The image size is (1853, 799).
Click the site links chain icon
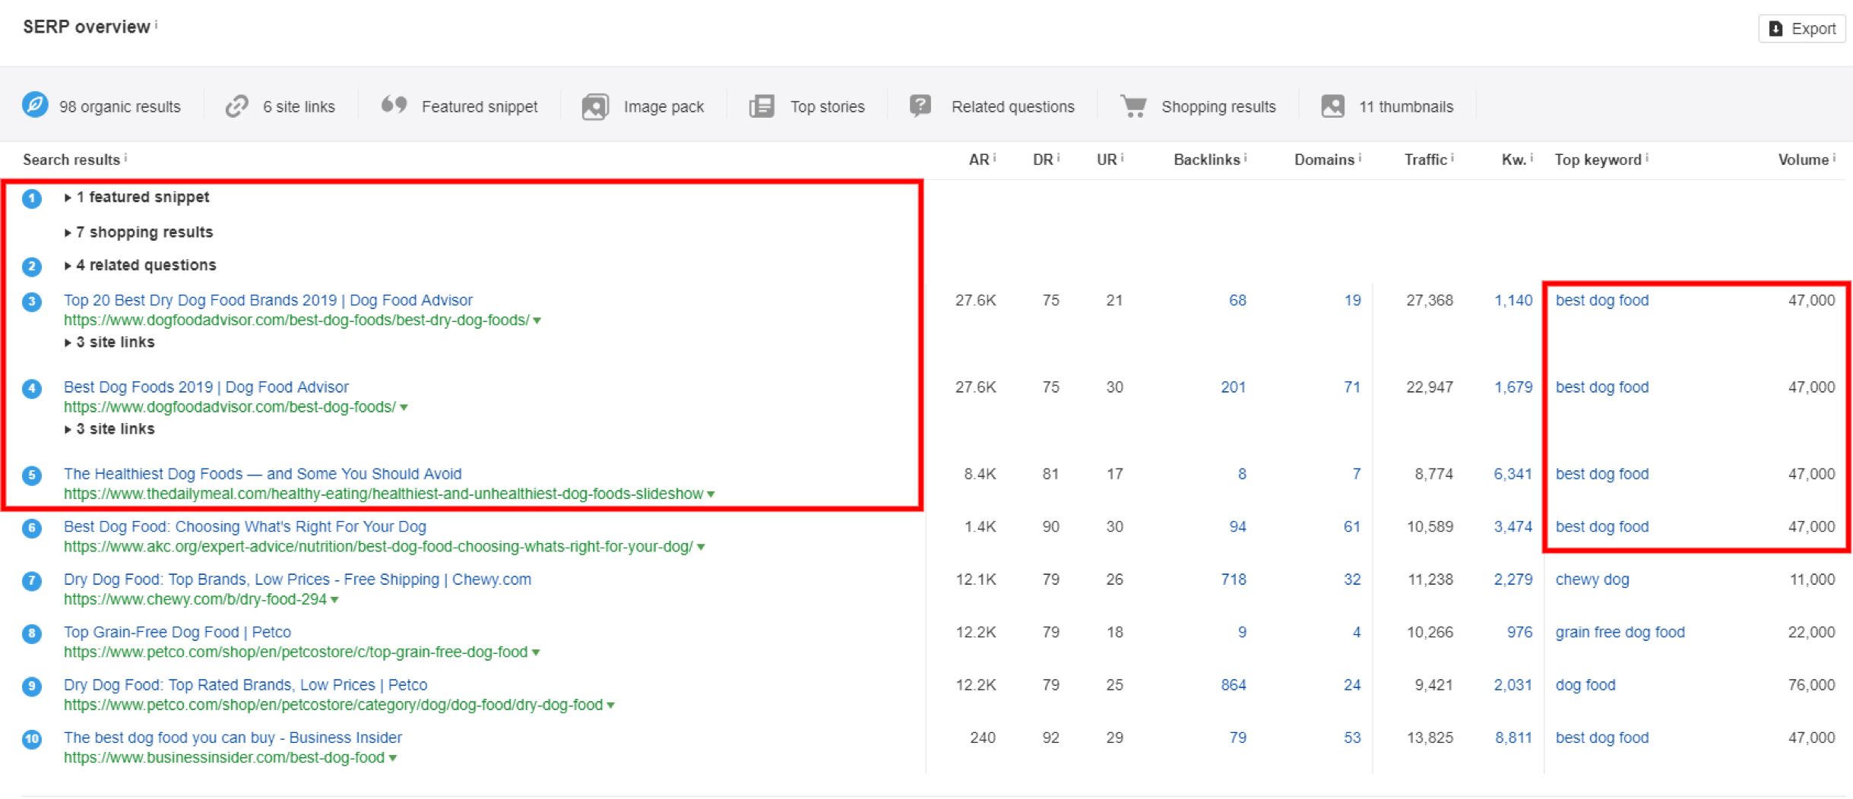click(x=236, y=106)
